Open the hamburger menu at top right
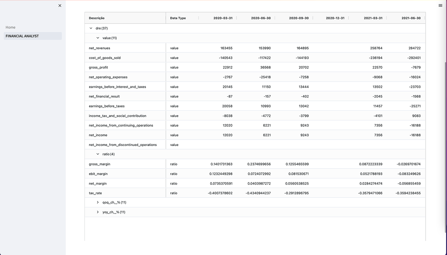 440,6
